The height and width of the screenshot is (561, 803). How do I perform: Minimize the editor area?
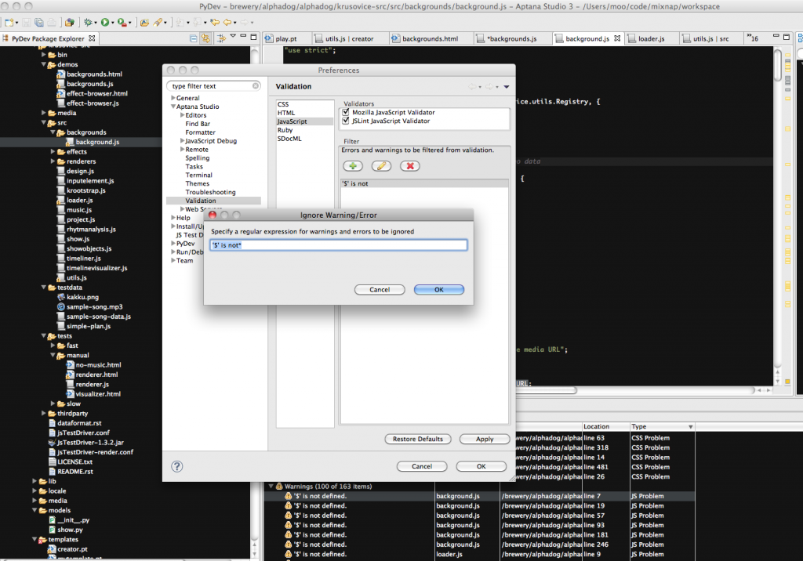click(776, 36)
